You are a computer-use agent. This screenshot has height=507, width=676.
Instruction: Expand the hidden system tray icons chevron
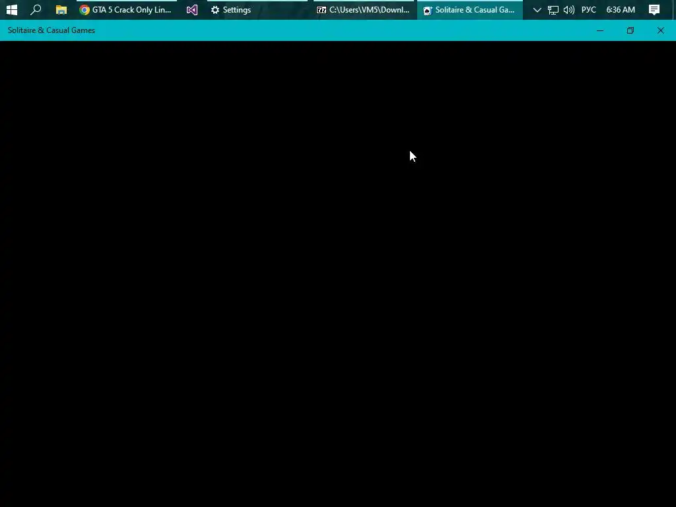tap(537, 9)
